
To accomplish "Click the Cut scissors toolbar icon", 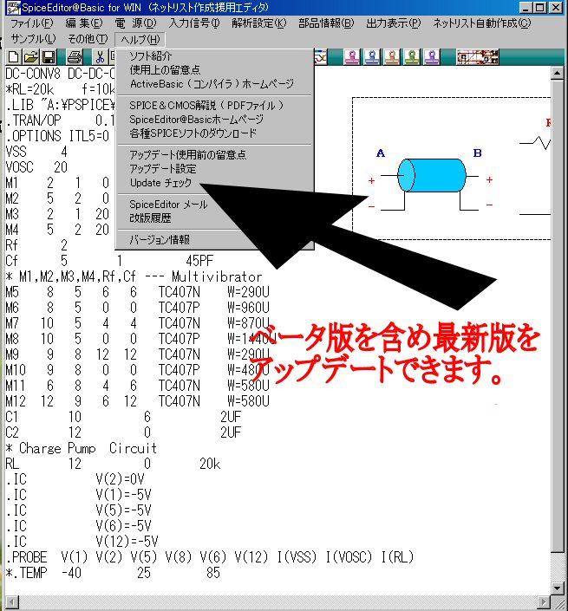I will (101, 57).
